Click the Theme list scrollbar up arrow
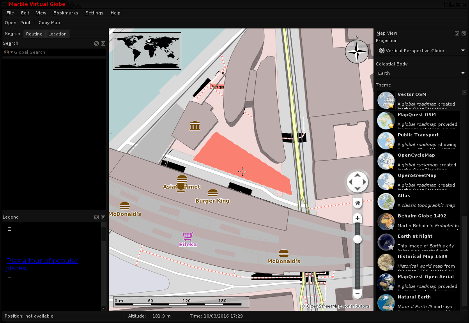 point(464,93)
